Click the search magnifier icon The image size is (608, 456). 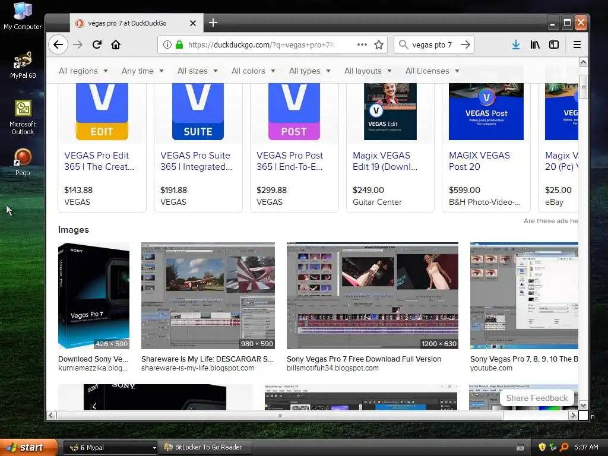tap(403, 45)
